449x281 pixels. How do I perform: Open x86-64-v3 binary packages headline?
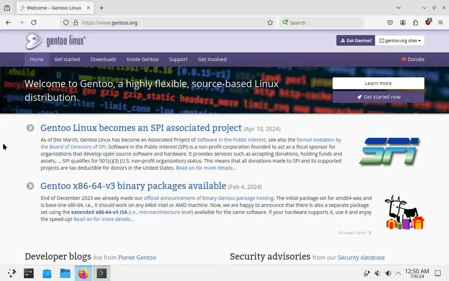[133, 186]
